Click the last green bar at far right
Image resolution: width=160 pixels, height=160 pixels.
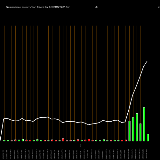[x=148, y=138]
